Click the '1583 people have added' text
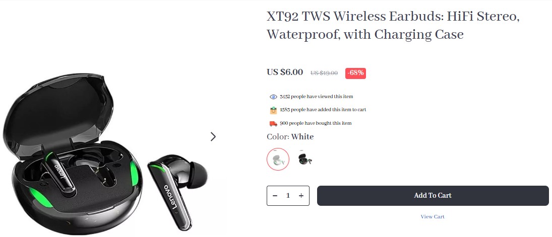Image resolution: width=552 pixels, height=237 pixels. click(323, 110)
